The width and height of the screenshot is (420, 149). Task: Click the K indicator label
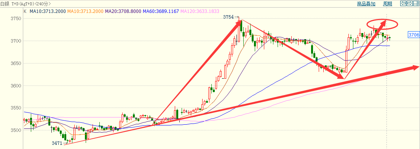pos(25,11)
